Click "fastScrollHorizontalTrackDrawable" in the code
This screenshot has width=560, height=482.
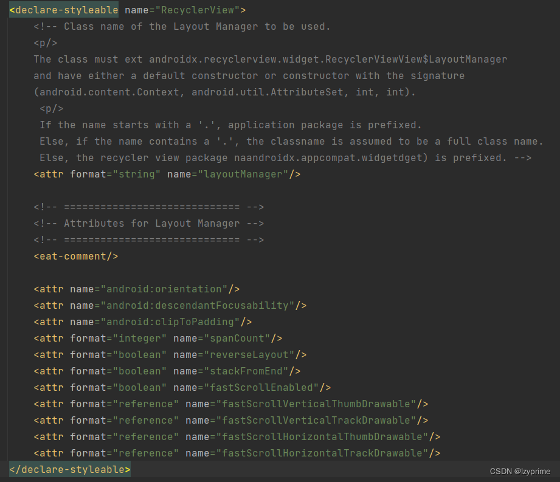325,453
